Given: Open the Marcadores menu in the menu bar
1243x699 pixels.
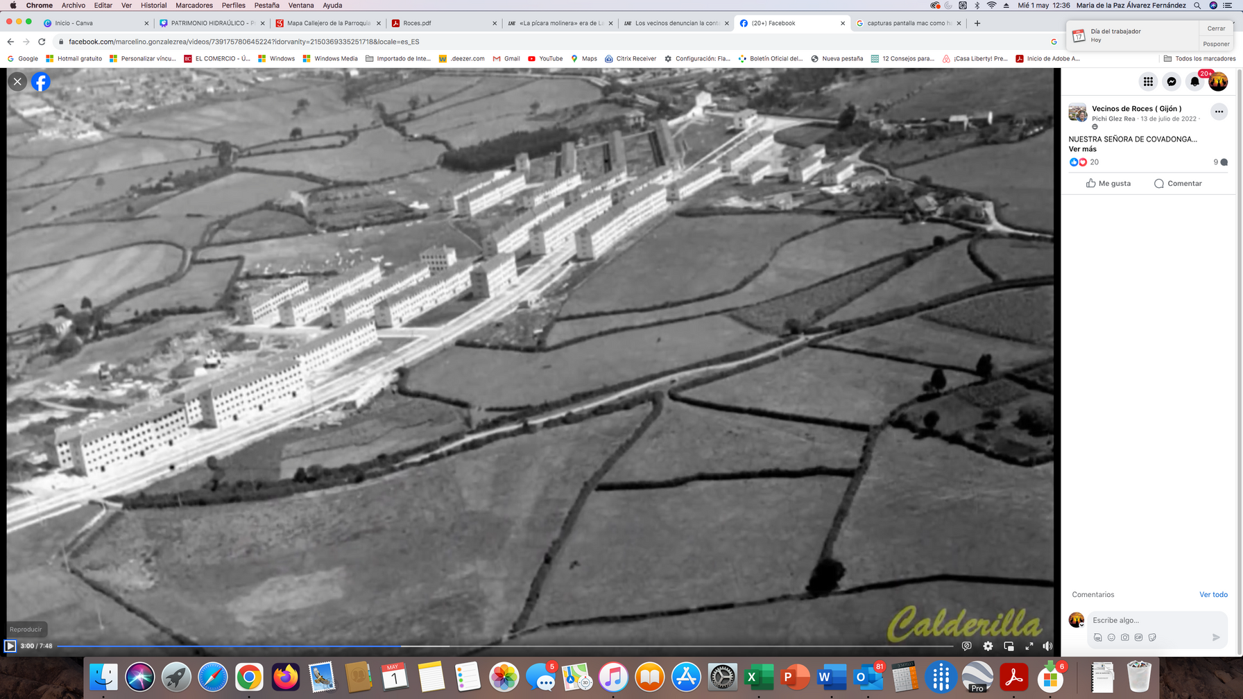Looking at the screenshot, I should coord(194,6).
